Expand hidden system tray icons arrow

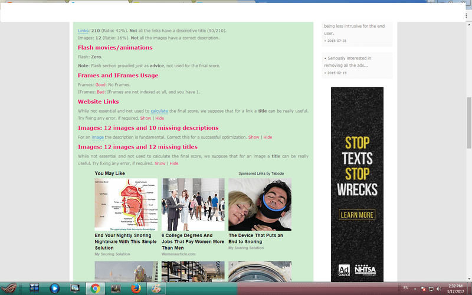[415, 289]
